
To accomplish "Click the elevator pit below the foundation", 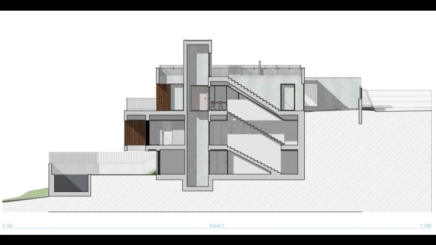I will tap(197, 183).
